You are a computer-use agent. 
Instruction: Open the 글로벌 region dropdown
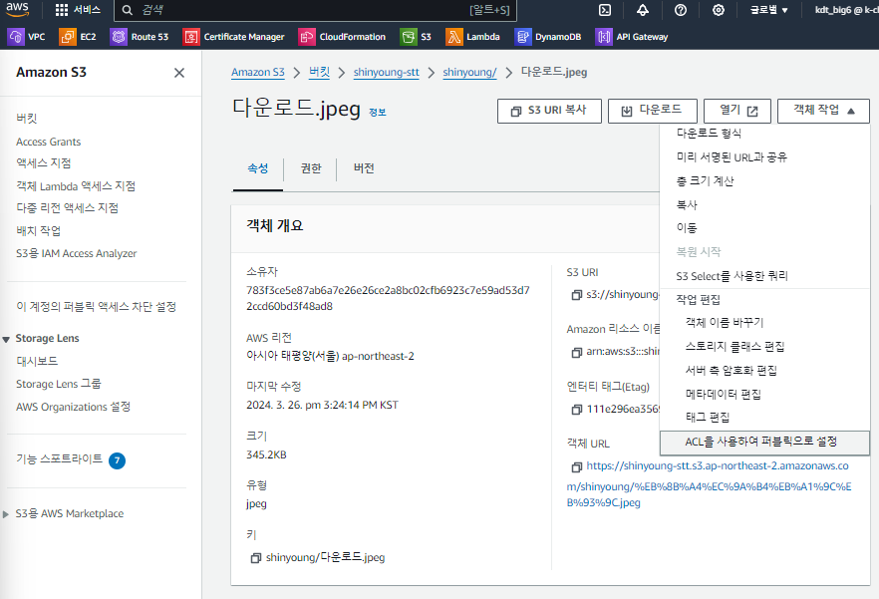(x=769, y=10)
